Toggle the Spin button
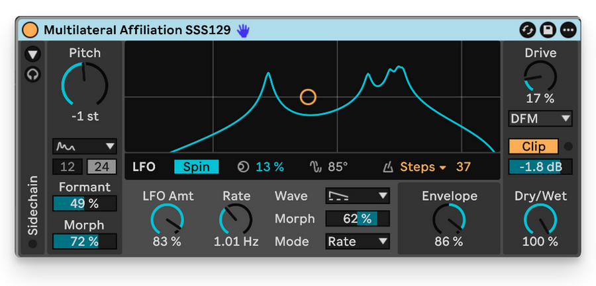This screenshot has width=596, height=286. point(197,167)
